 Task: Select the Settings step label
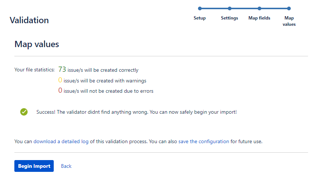click(x=230, y=18)
